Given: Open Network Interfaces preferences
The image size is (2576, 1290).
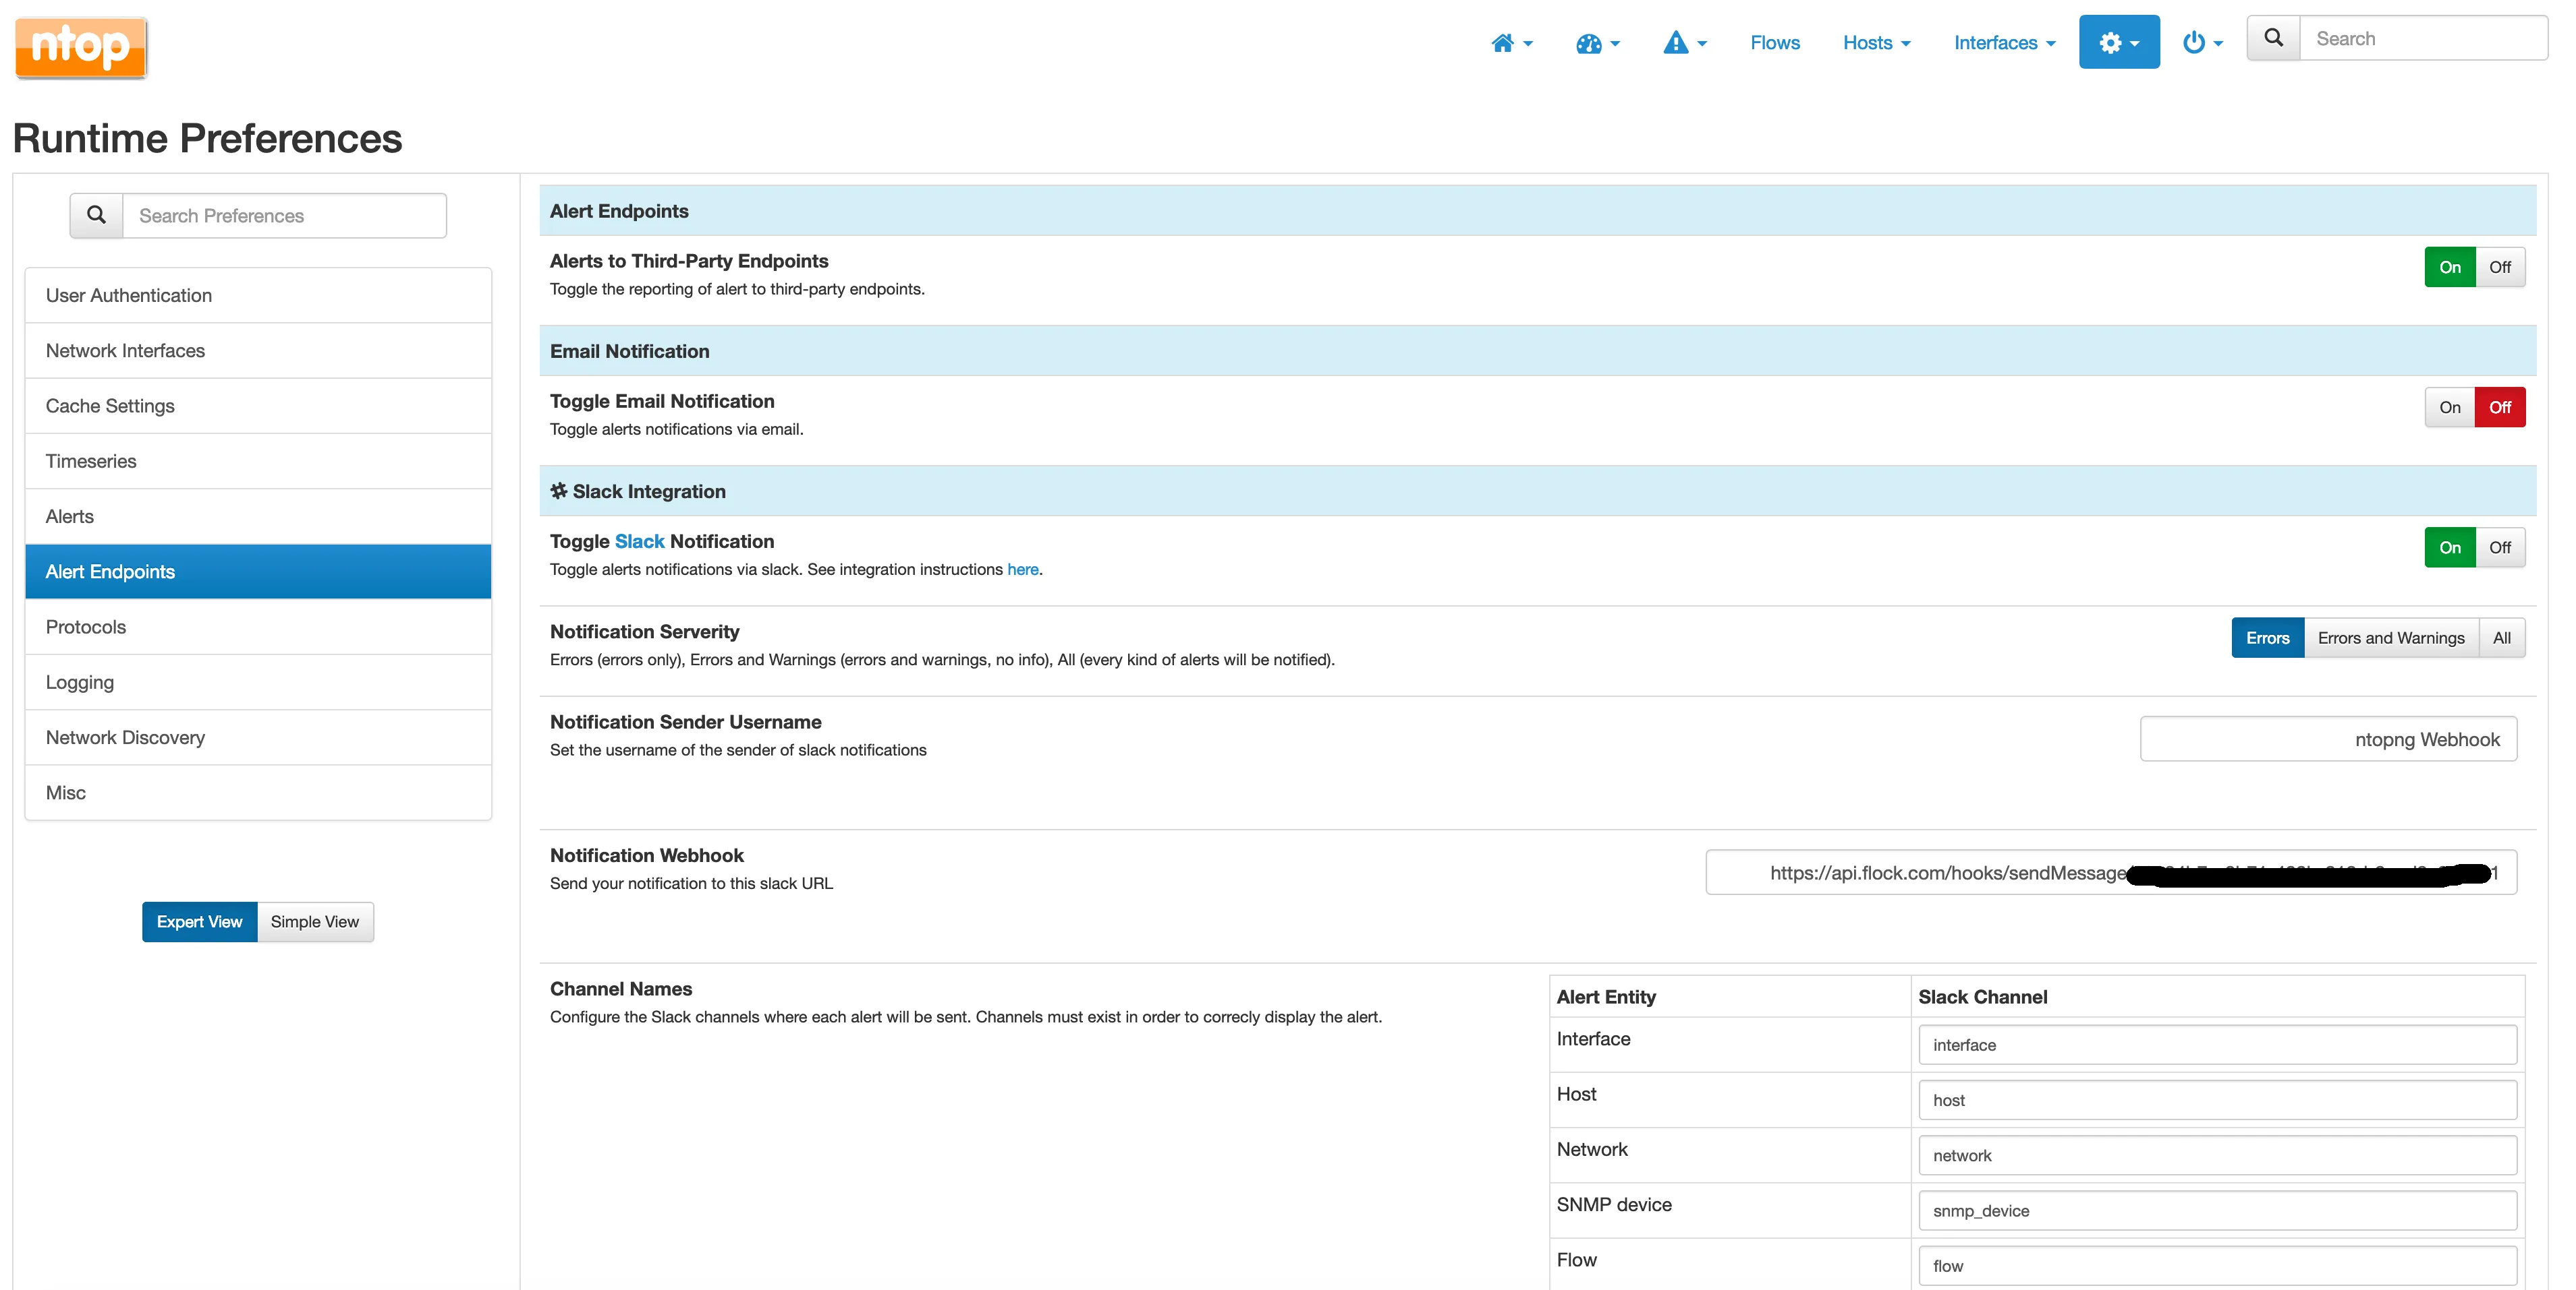Looking at the screenshot, I should click(258, 350).
